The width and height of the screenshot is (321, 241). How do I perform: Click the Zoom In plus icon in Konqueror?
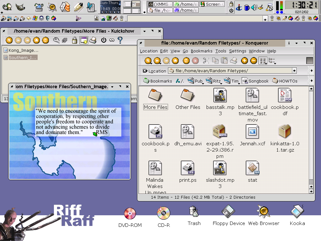coord(245,61)
